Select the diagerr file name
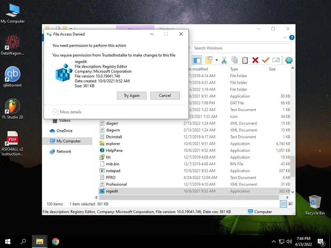This screenshot has height=248, width=331. click(112, 123)
